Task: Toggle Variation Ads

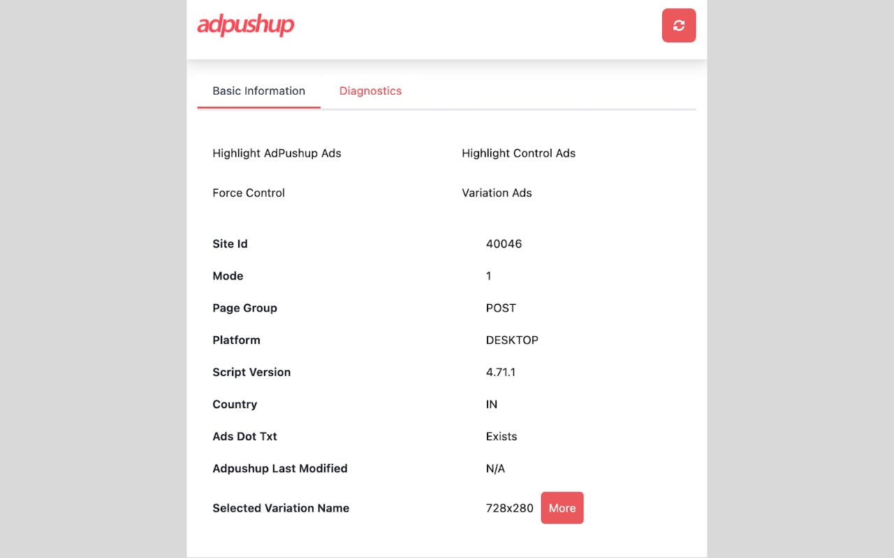Action: click(x=497, y=193)
